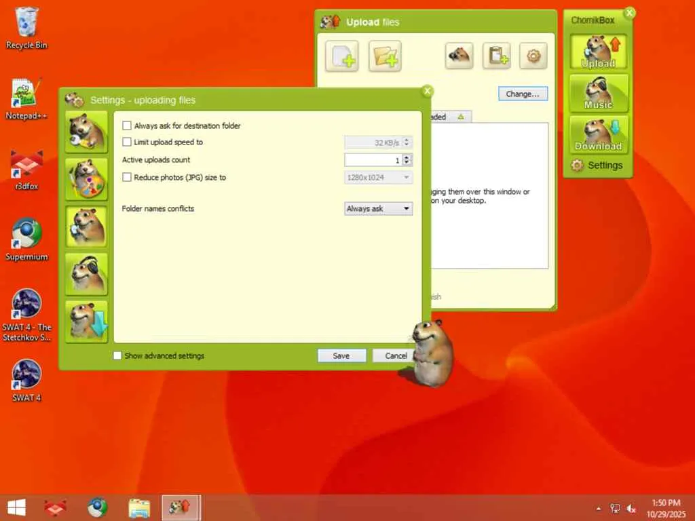Toggle Show advanced settings checkbox
The width and height of the screenshot is (695, 521).
(117, 355)
